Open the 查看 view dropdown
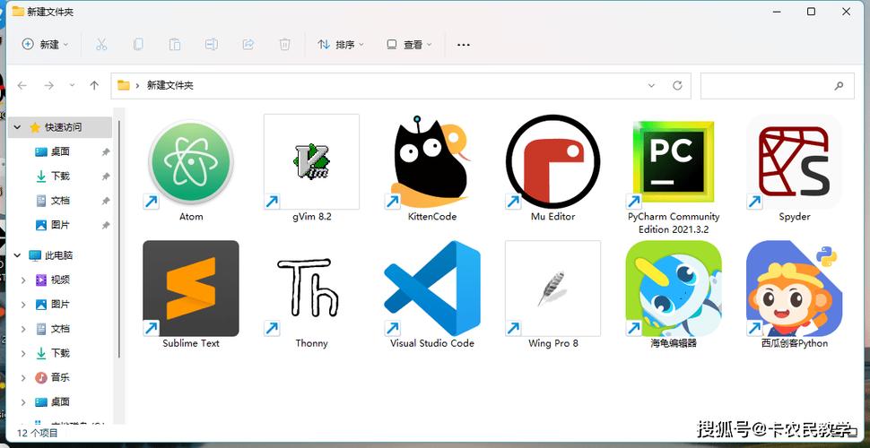Screen dimensions: 870x448 tap(409, 45)
